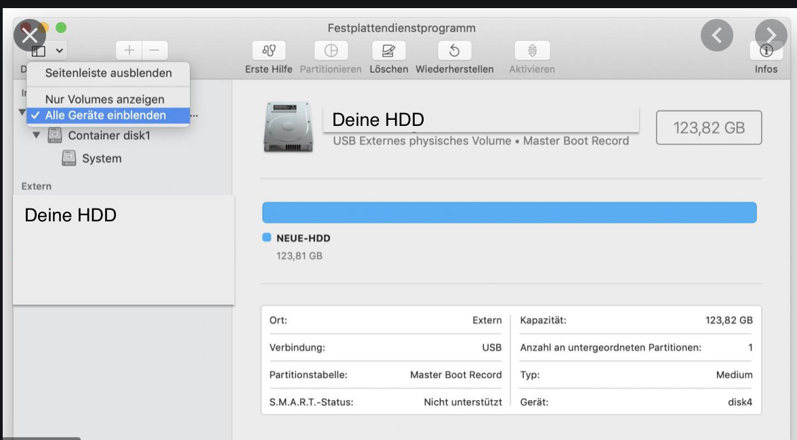The image size is (797, 440).
Task: Click the Wiederherstellen restore icon
Action: [x=455, y=51]
